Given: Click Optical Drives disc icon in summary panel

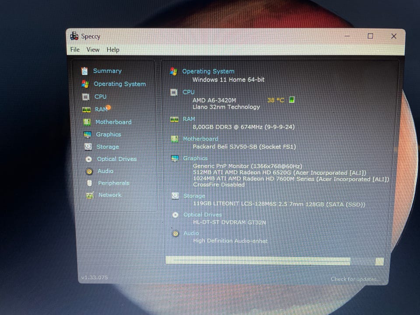Looking at the screenshot, I should click(x=175, y=215).
